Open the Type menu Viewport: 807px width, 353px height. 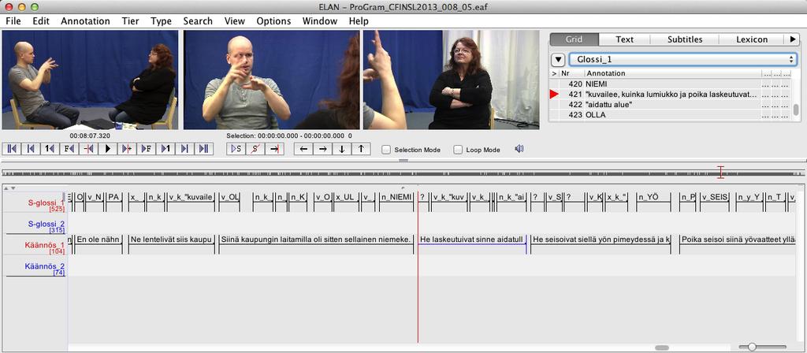(161, 21)
